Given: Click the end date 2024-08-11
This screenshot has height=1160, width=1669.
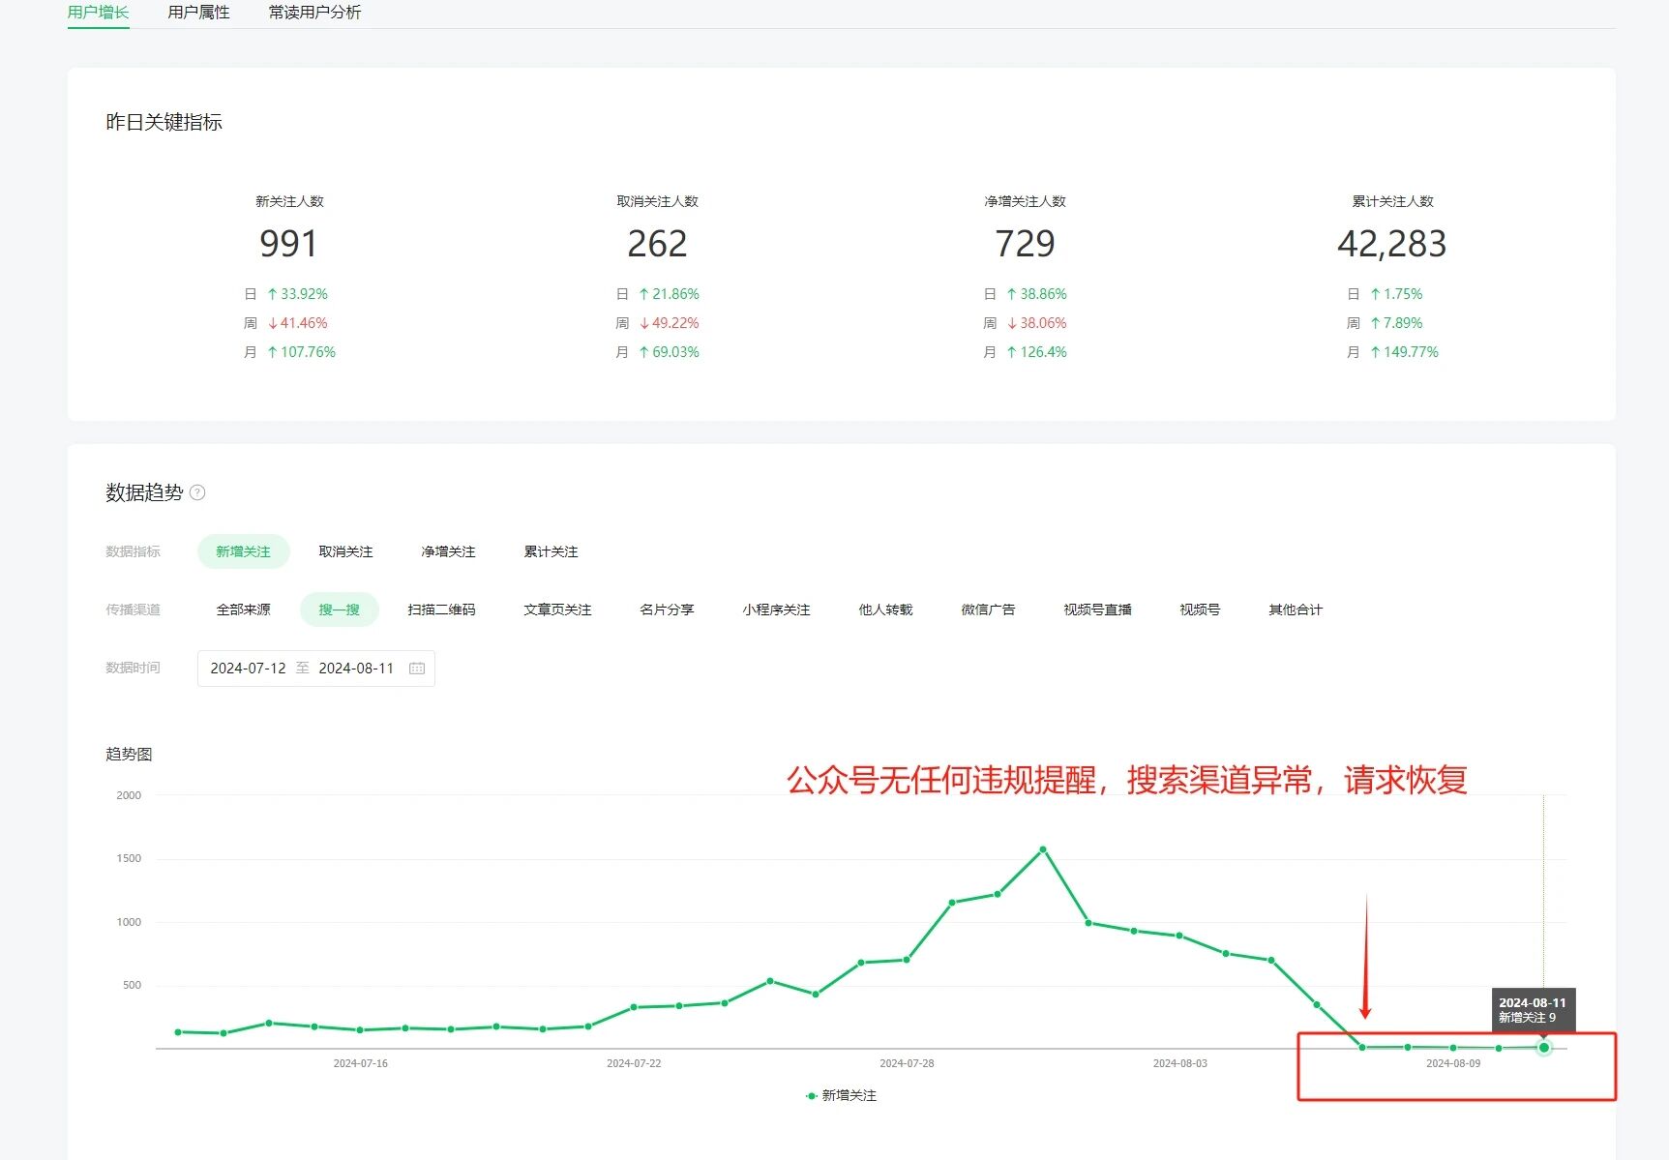Looking at the screenshot, I should [x=356, y=669].
